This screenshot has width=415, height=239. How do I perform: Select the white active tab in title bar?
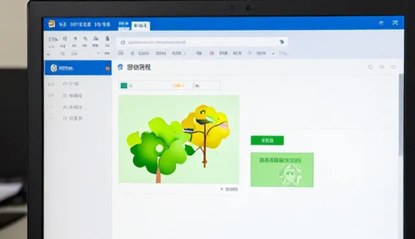pyautogui.click(x=141, y=26)
